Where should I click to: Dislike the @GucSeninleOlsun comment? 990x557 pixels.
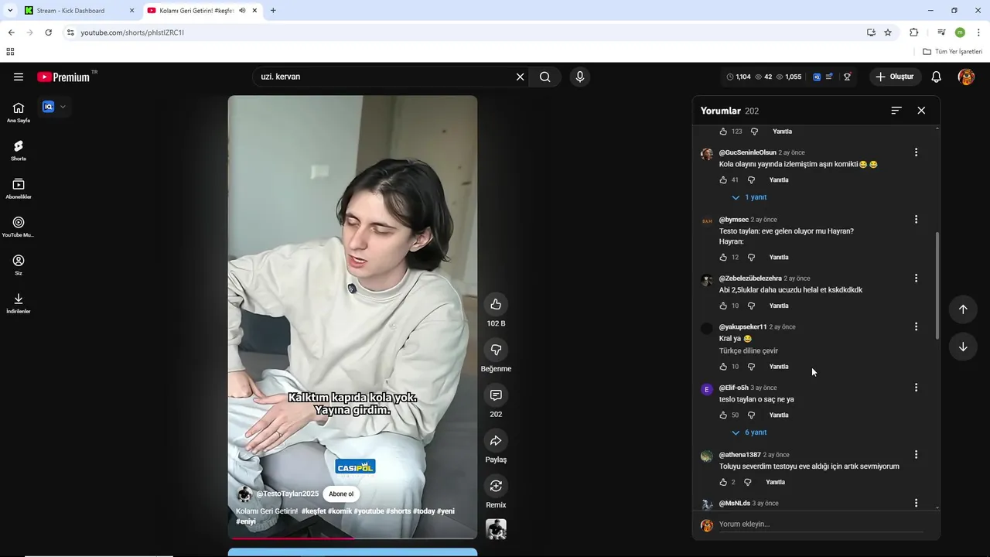pyautogui.click(x=751, y=180)
